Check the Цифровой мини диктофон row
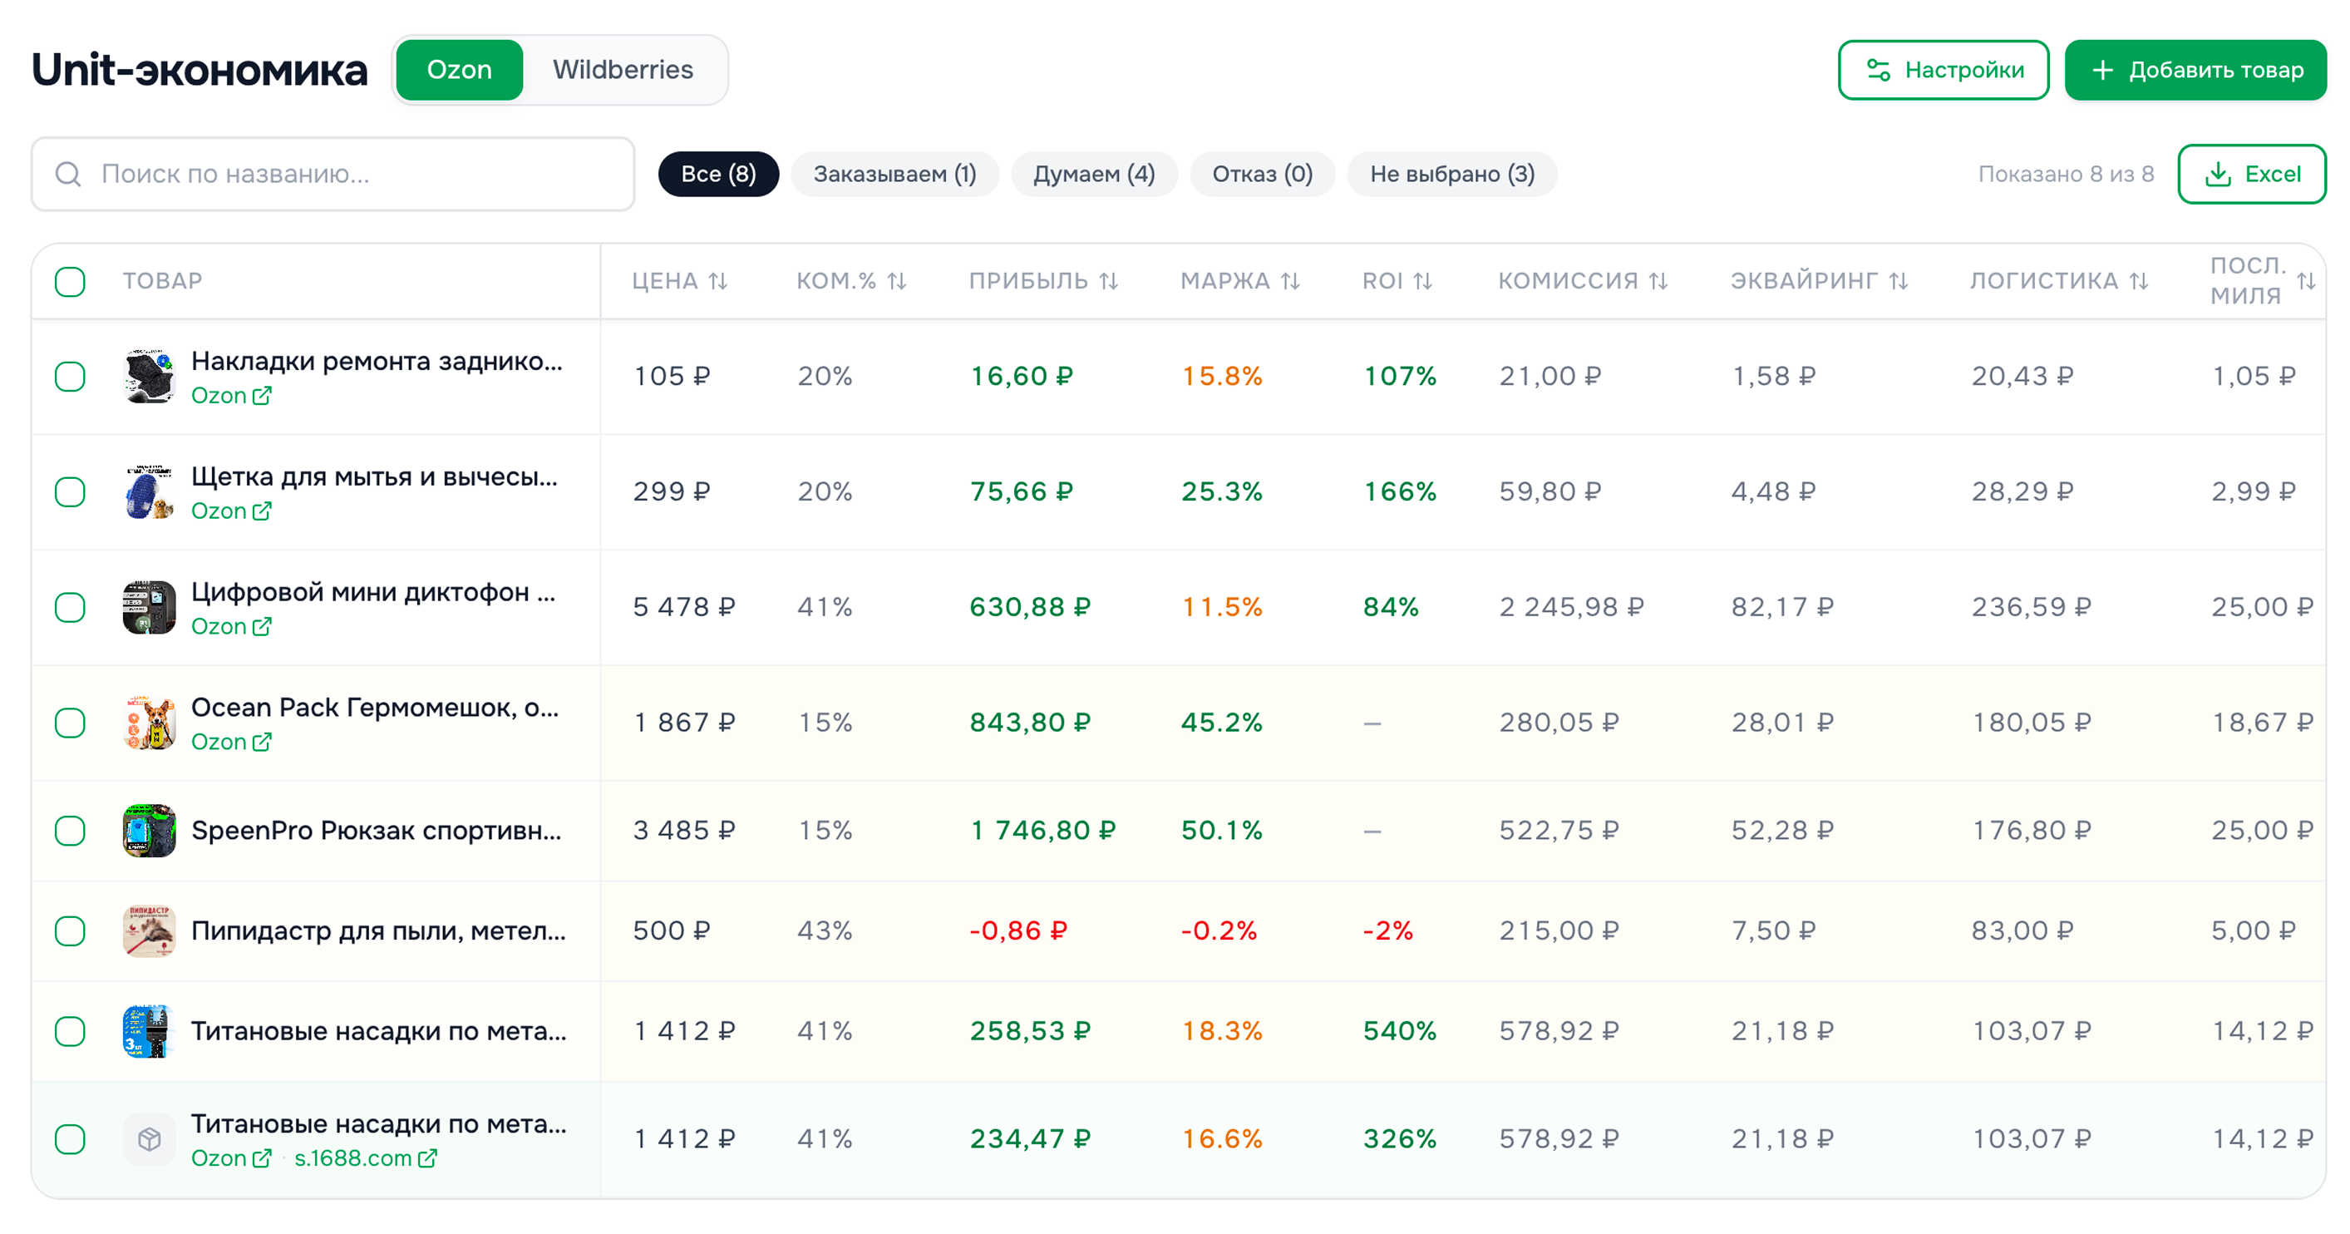The height and width of the screenshot is (1234, 2350). pos(71,607)
